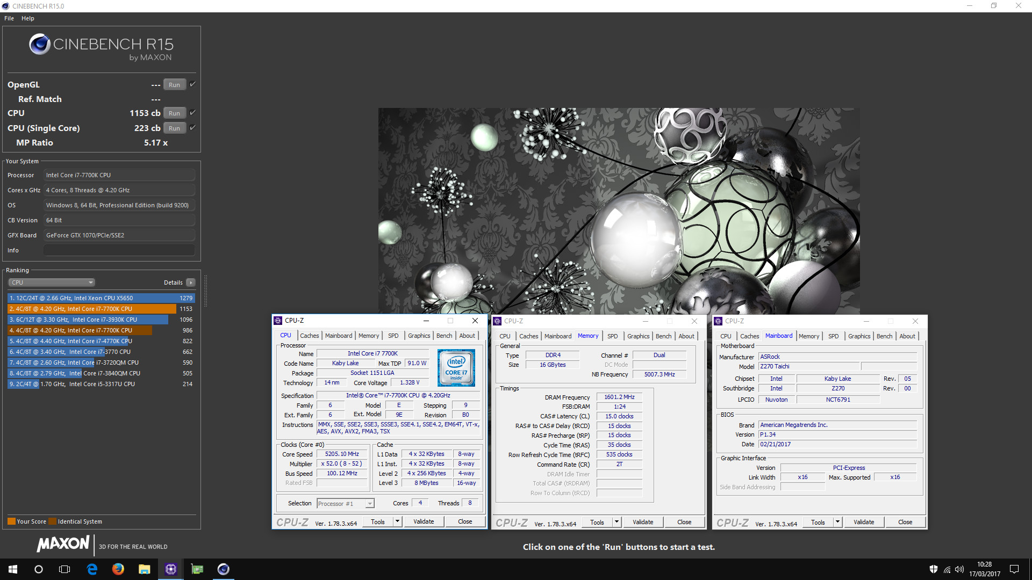
Task: Toggle the CPU Single Core test checkbox
Action: [192, 128]
